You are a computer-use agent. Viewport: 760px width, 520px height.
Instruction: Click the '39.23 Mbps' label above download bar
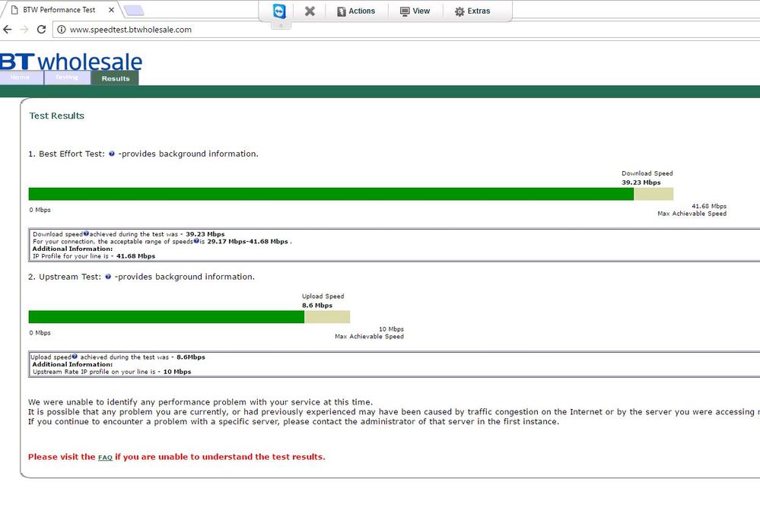641,182
